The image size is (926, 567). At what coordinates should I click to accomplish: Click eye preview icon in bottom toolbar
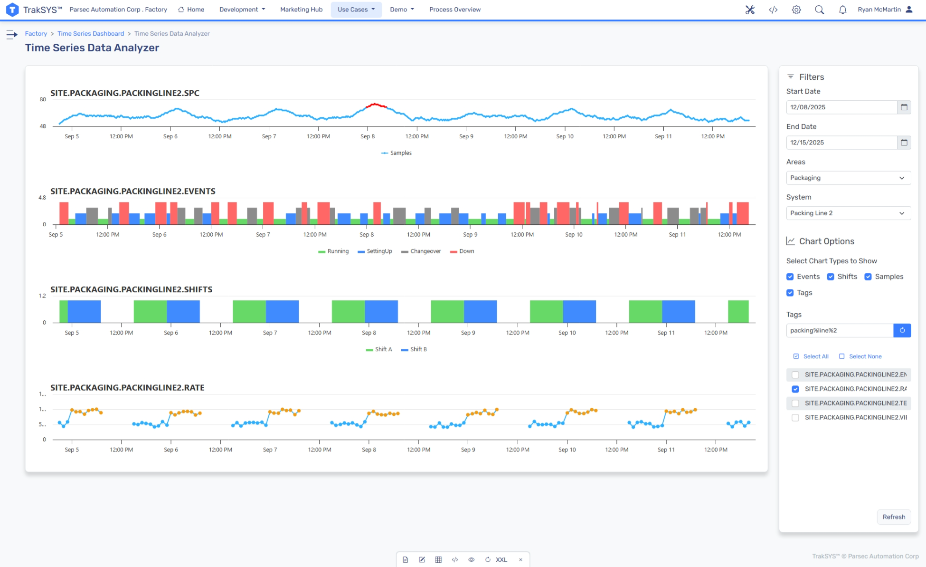(x=471, y=559)
